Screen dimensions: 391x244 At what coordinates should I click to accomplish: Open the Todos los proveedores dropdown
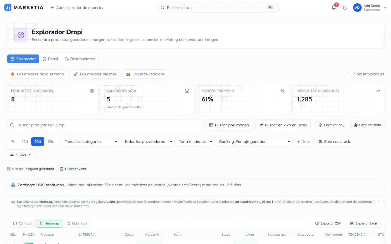click(147, 142)
